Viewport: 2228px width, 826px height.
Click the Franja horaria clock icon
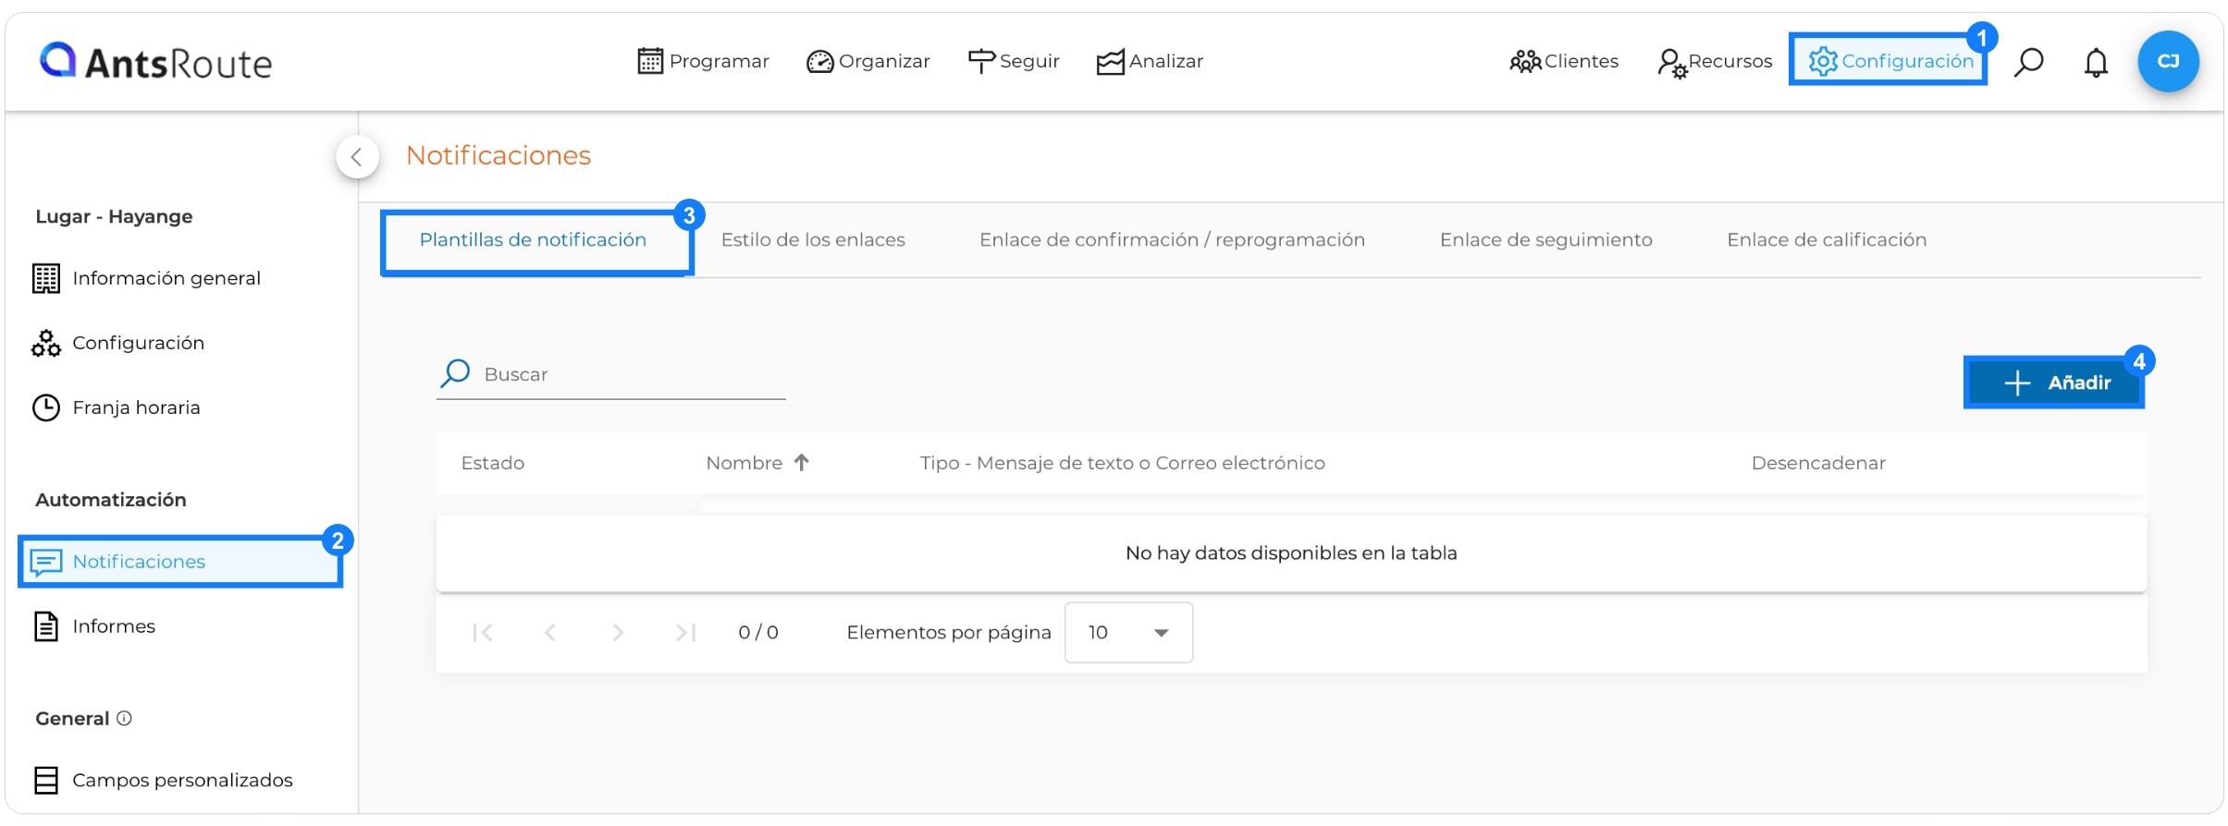(46, 407)
